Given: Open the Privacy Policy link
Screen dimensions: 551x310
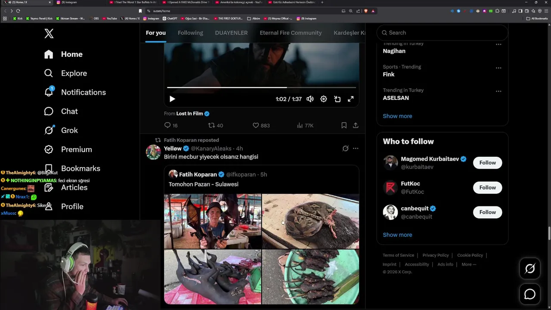Looking at the screenshot, I should point(436,255).
